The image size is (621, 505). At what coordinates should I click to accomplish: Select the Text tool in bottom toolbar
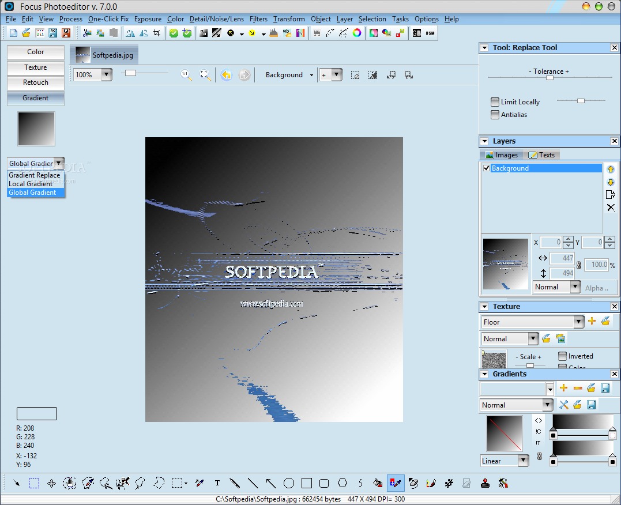coord(217,483)
